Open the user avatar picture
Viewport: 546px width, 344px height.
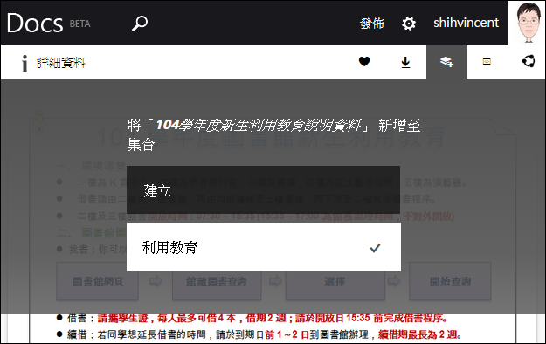click(x=528, y=23)
